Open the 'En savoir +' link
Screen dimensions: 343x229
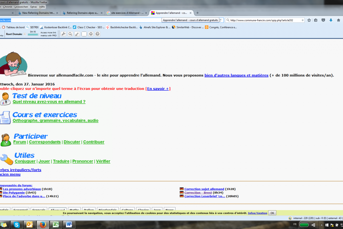point(158,89)
